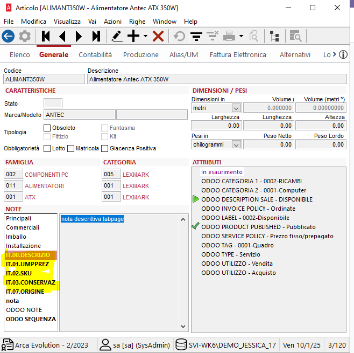Click the edit pencil icon
The height and width of the screenshot is (353, 354).
click(116, 36)
